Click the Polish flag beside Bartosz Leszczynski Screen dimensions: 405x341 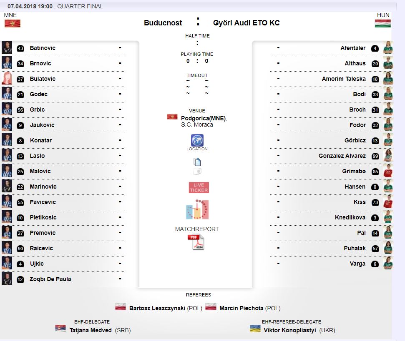tap(121, 307)
